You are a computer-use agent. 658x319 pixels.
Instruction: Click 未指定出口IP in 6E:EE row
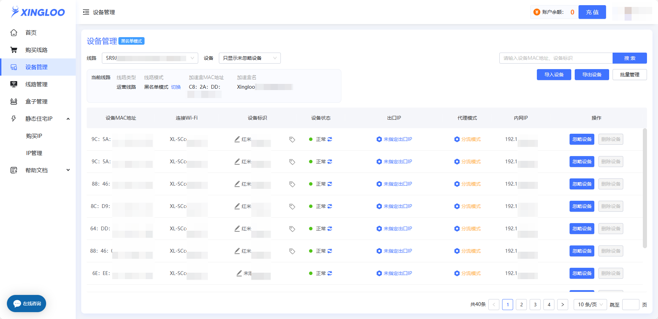coord(394,273)
